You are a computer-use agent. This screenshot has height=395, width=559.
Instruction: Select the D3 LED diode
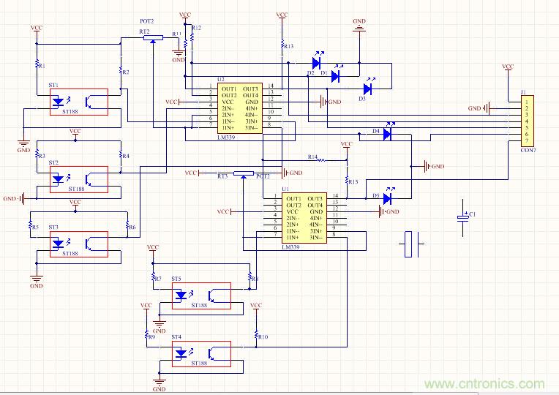[x=367, y=89]
